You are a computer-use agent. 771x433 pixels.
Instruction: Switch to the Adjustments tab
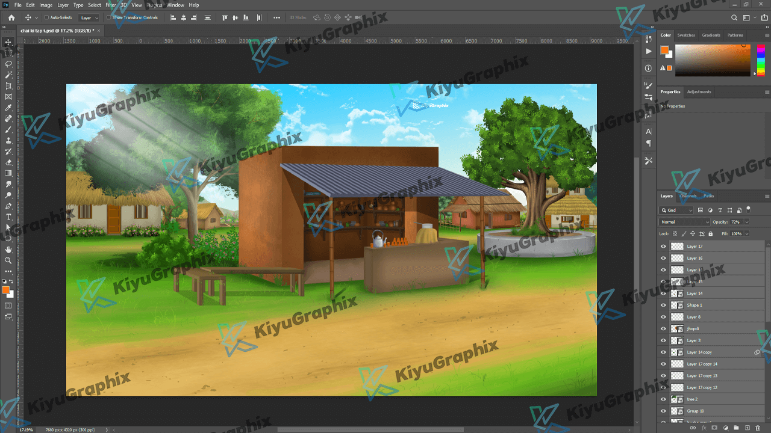(x=699, y=92)
